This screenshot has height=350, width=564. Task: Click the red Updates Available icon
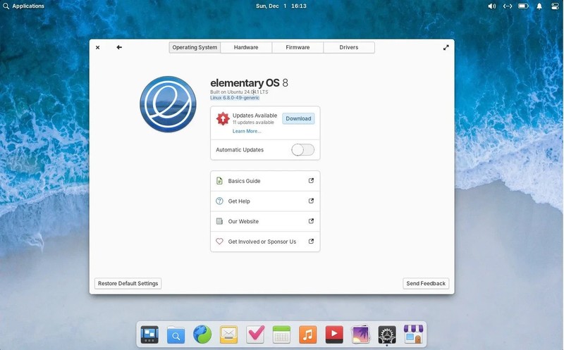click(x=223, y=118)
